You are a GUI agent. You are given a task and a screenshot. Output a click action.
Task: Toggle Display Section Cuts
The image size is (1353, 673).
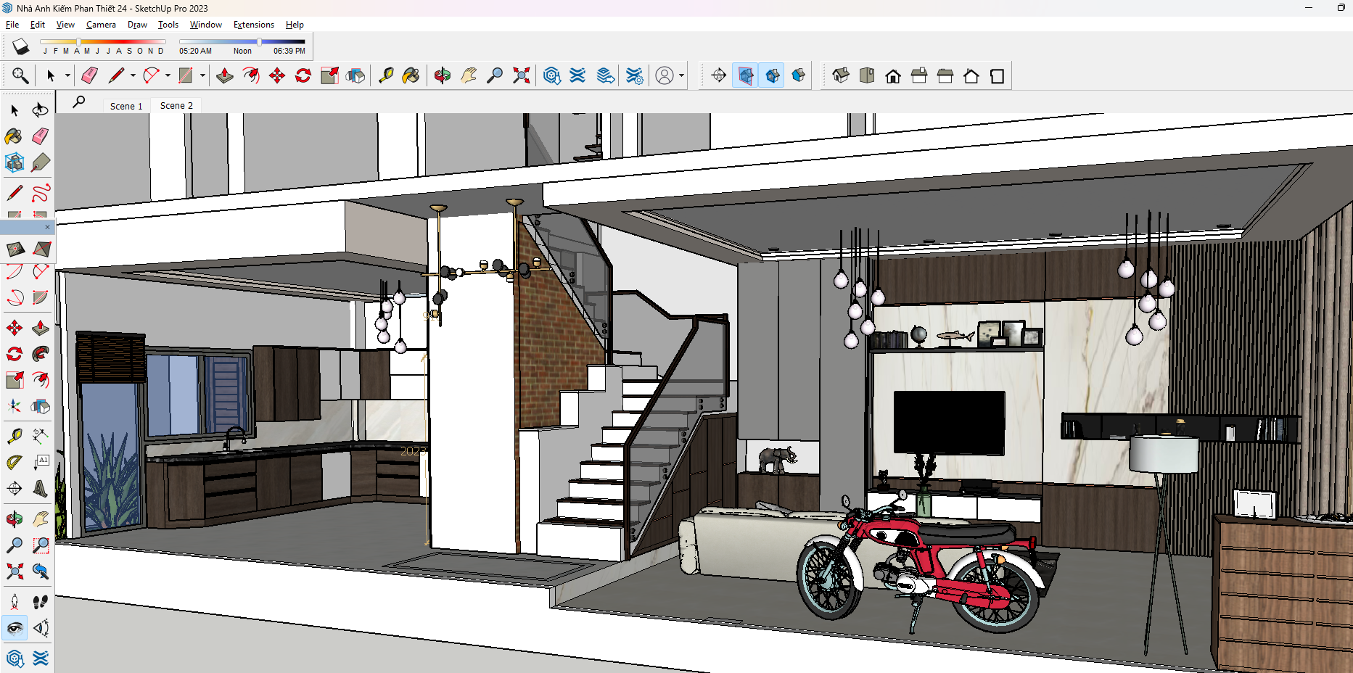773,75
